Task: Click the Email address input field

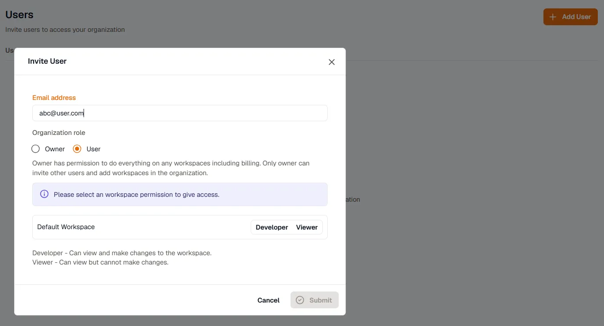Action: click(x=180, y=113)
